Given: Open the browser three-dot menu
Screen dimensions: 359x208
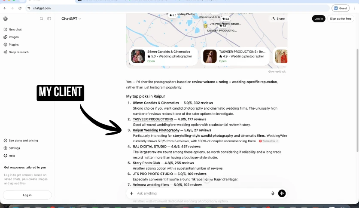Looking at the screenshot, I should point(354,8).
